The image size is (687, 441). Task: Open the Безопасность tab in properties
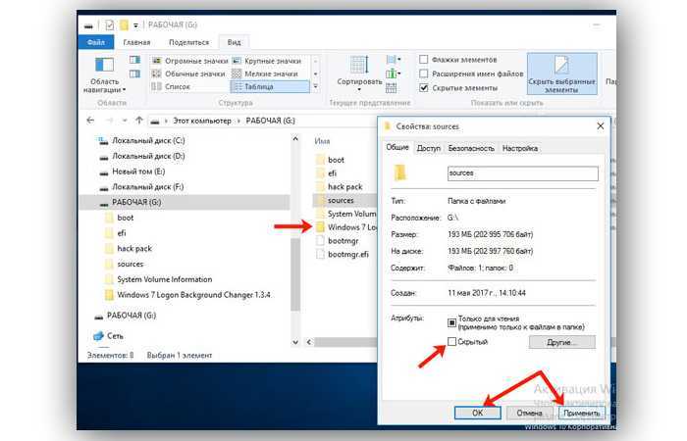[x=471, y=148]
